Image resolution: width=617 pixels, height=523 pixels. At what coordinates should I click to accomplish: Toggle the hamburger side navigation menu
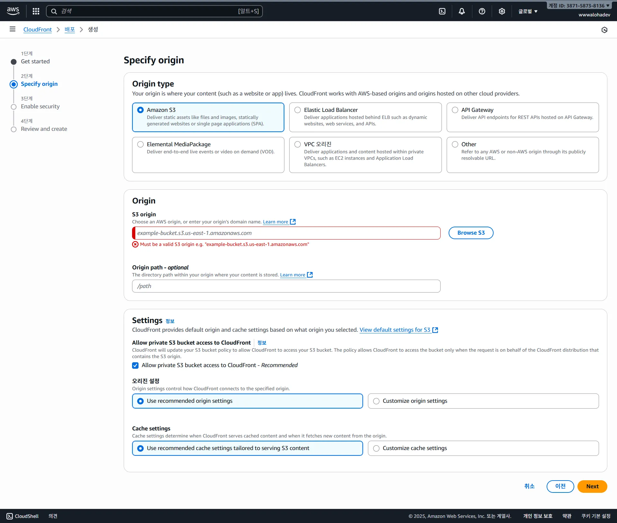pyautogui.click(x=13, y=29)
